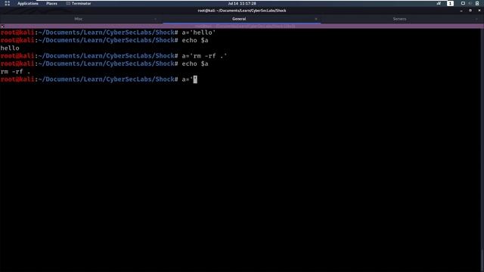Click the workspace indicator showing 1
Screen dimensions: 484x272
click(x=450, y=3)
